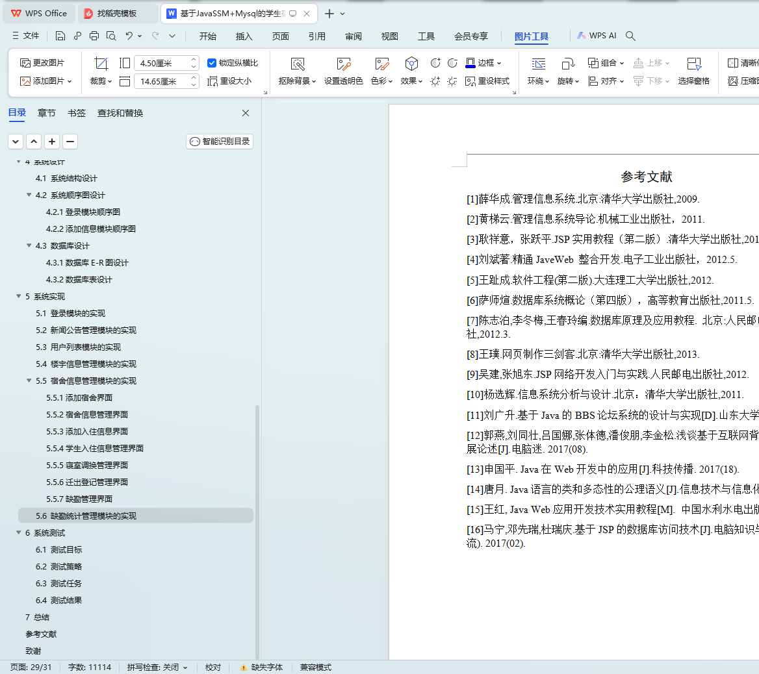This screenshot has height=674, width=759.
Task: Switch to the 查找和替换 pane tab
Action: tap(120, 113)
